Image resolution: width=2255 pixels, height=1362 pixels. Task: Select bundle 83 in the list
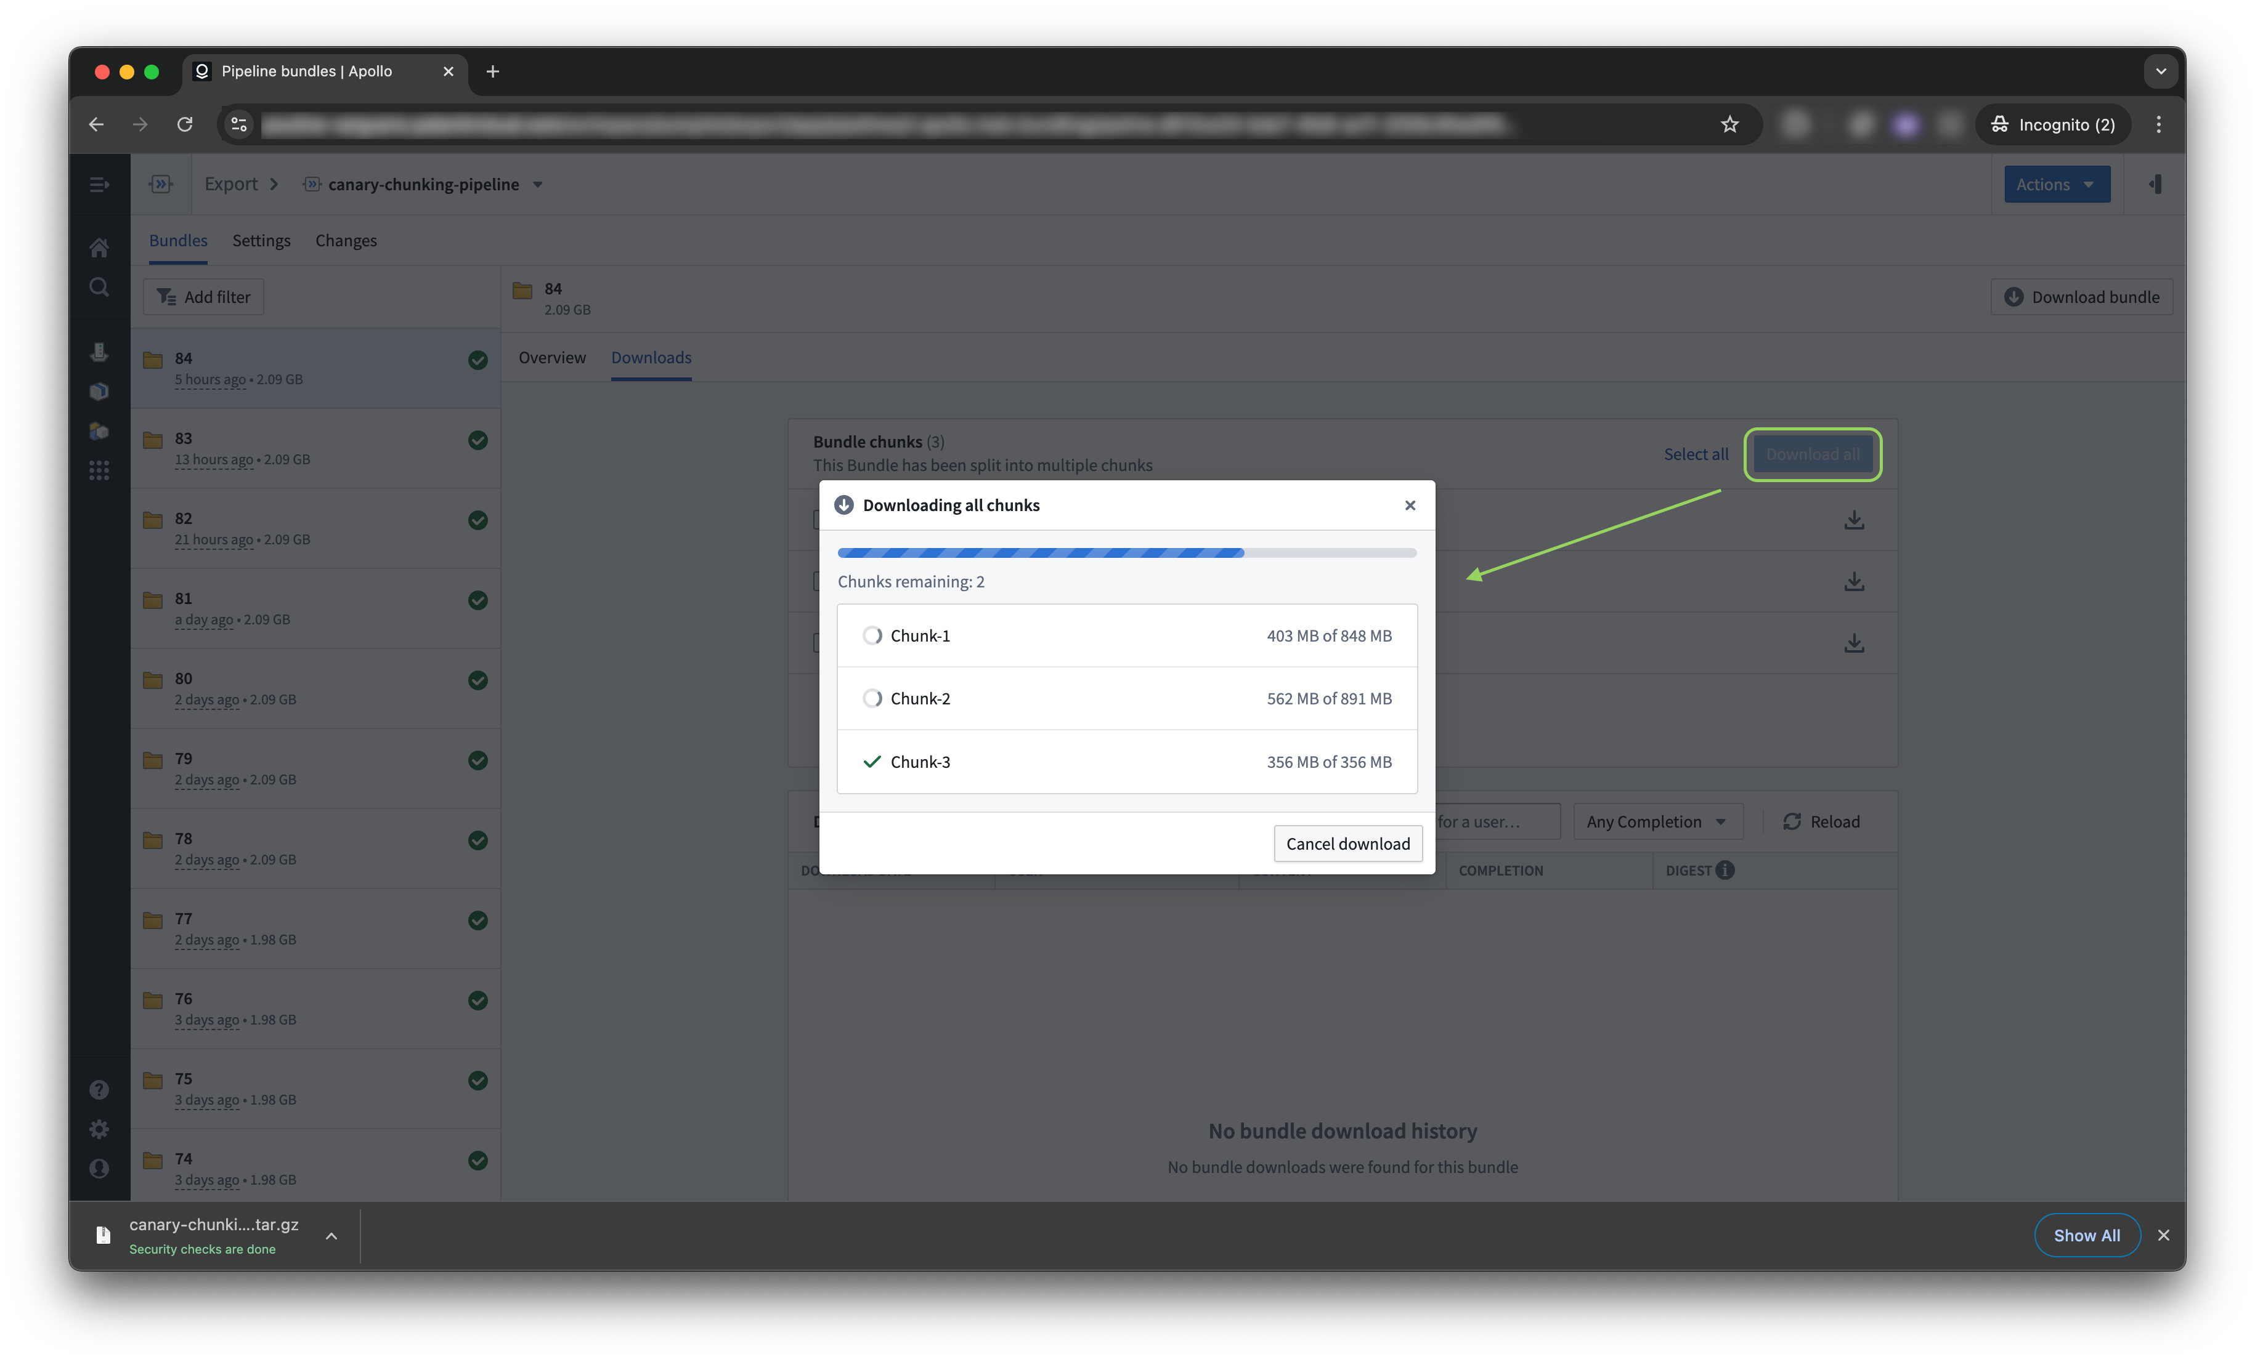[x=315, y=448]
